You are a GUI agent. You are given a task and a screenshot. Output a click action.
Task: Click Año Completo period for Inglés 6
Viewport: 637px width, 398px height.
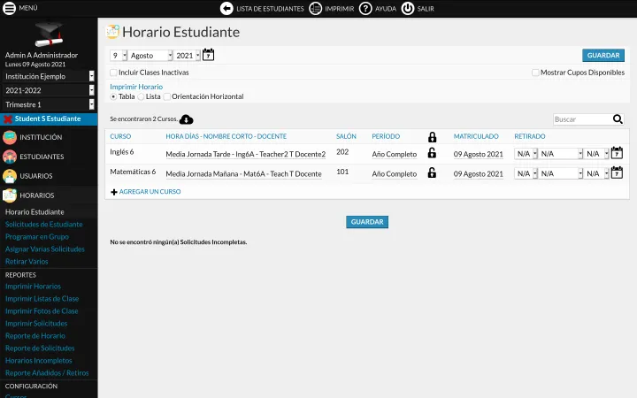[395, 154]
